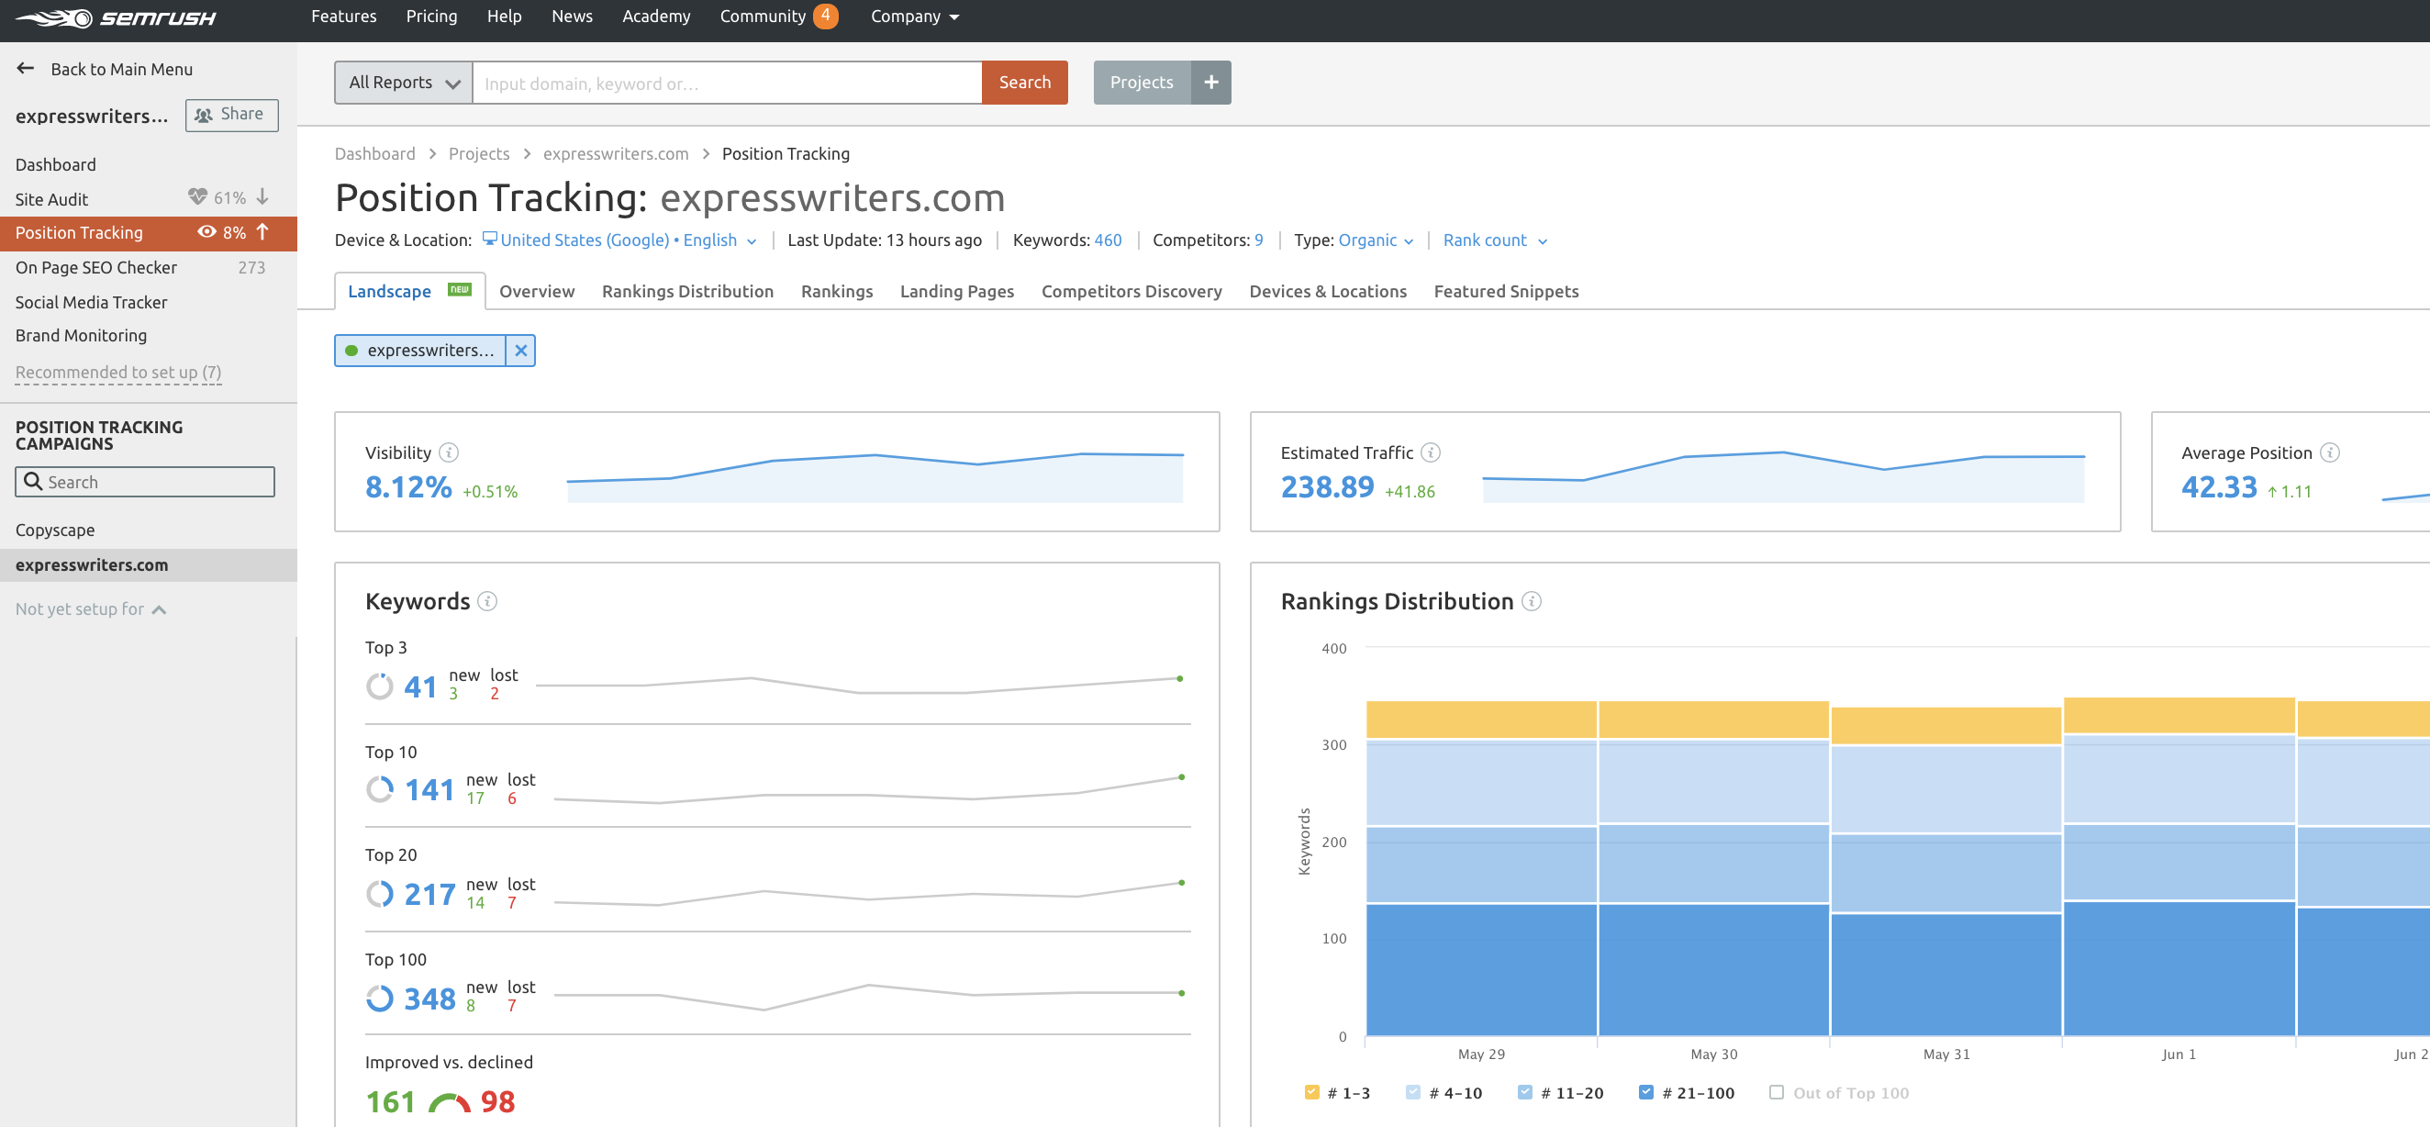Screen dimensions: 2430x1127
Task: Toggle the # 11-20 legend checkbox
Action: tap(1524, 1093)
